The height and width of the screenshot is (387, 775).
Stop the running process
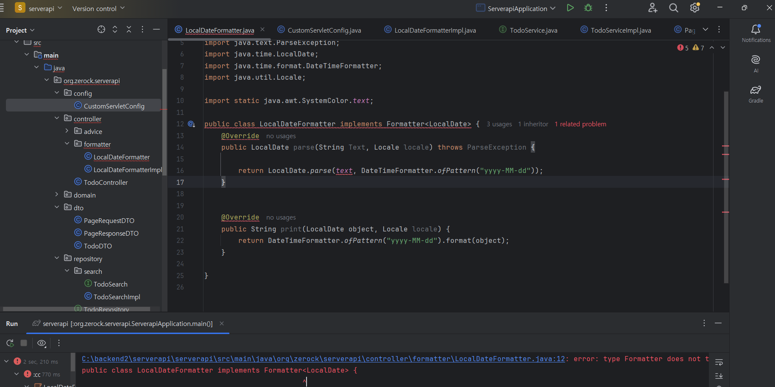[24, 343]
